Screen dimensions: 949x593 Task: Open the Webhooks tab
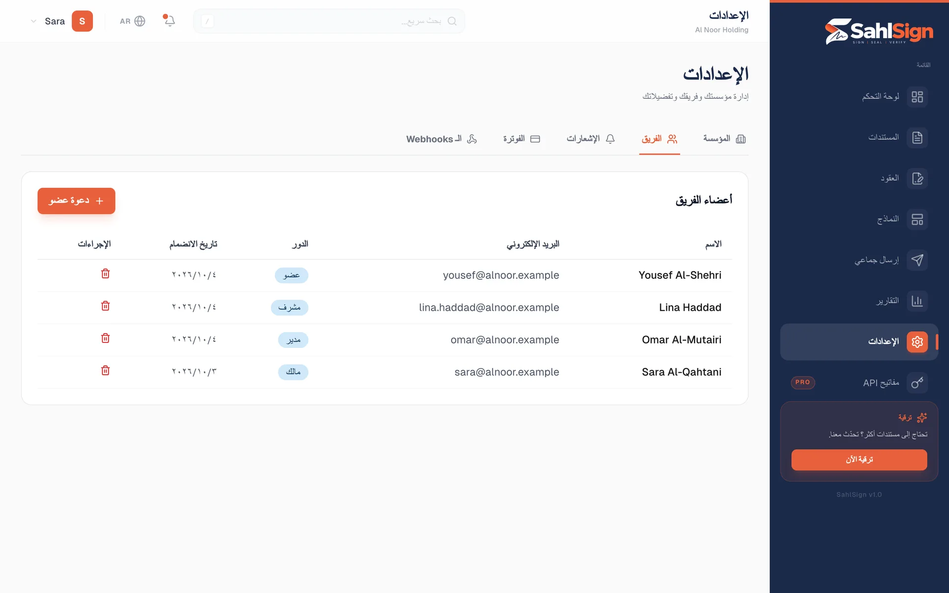(x=441, y=139)
